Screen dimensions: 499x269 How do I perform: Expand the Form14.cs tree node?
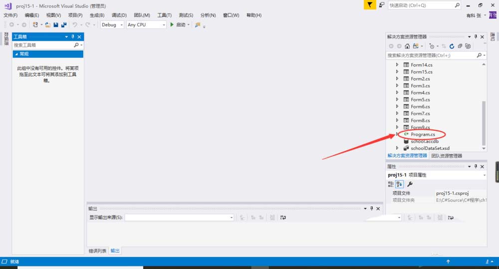(x=397, y=65)
